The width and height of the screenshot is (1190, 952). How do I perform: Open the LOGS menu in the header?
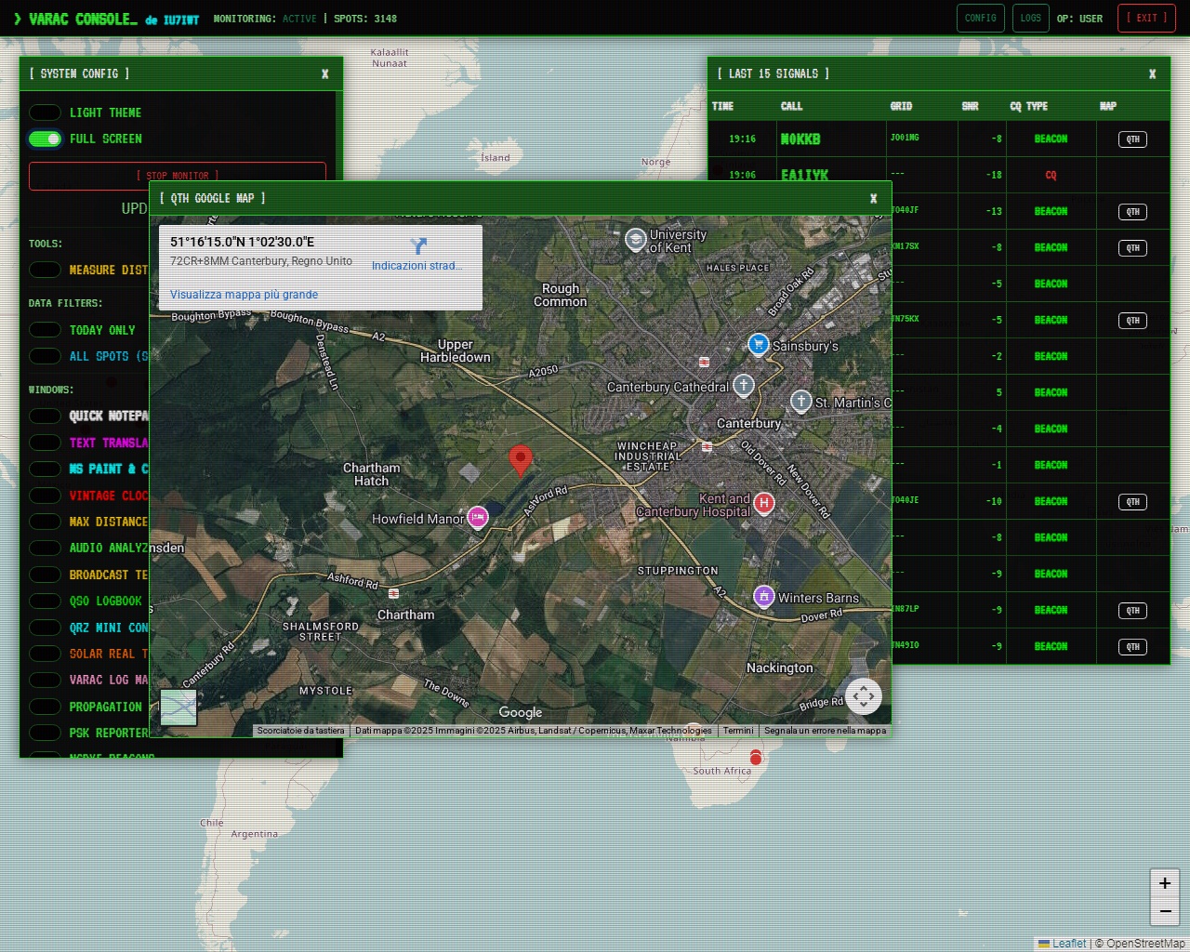click(1030, 18)
